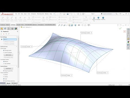Click the Save icon in top toolbar

pyautogui.click(x=64, y=14)
